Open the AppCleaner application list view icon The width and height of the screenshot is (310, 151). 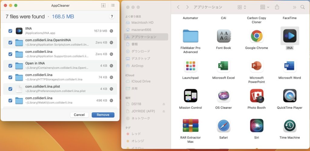tap(113, 5)
